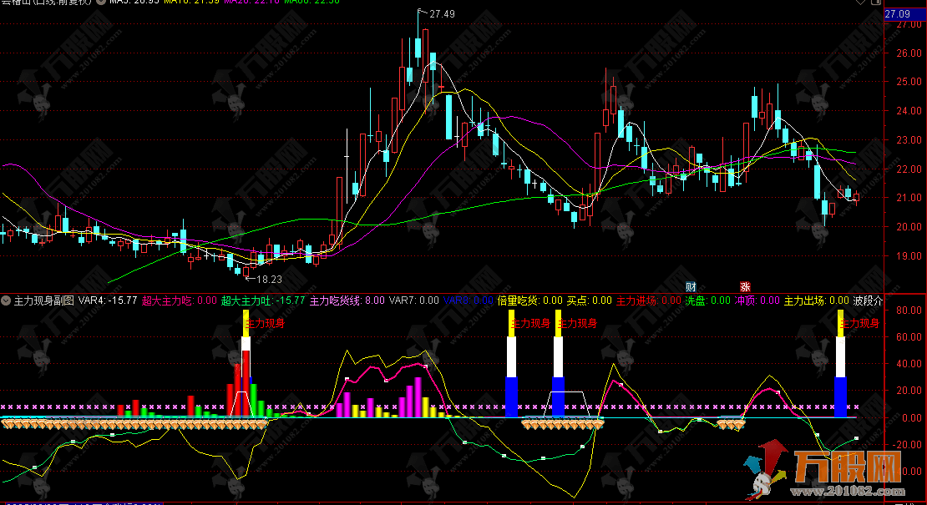Viewport: 927px width, 505px height.
Task: Collapse the 主力现身副图 indicator panel
Action: pyautogui.click(x=7, y=300)
